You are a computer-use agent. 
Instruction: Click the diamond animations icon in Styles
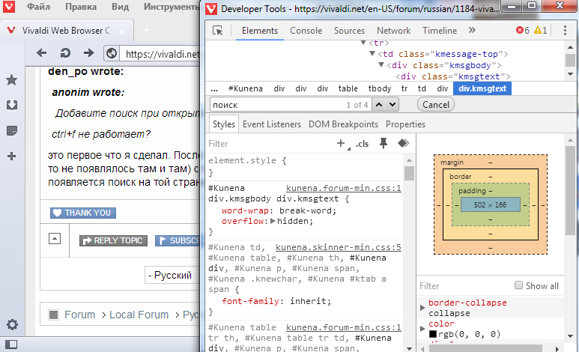click(403, 143)
